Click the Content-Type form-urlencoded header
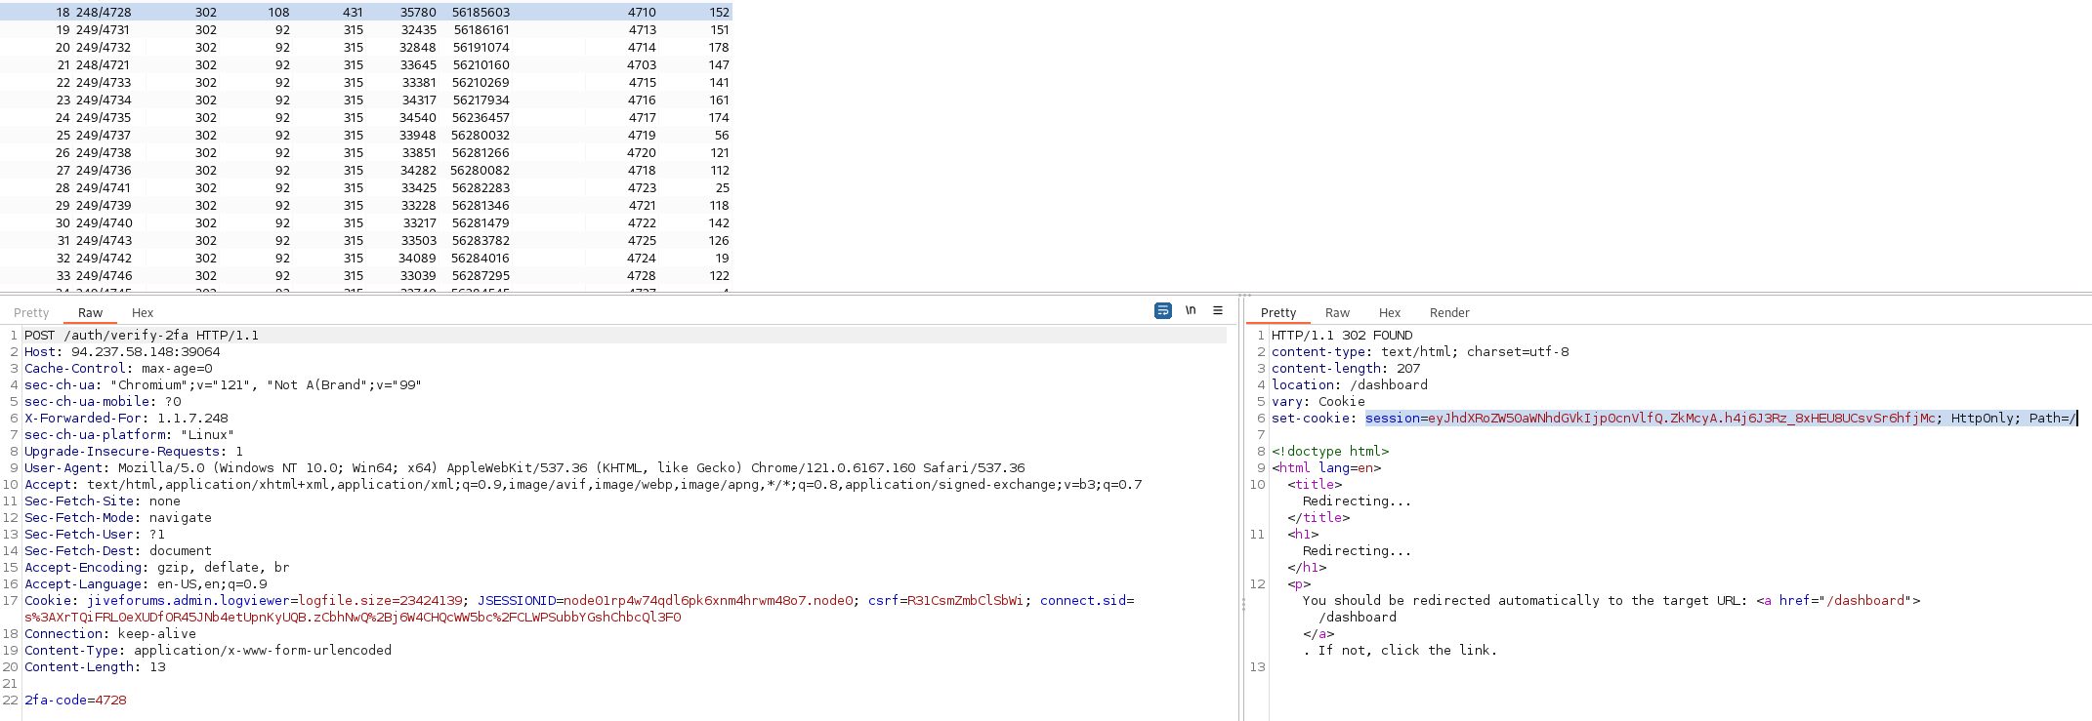The image size is (2092, 721). pos(208,650)
